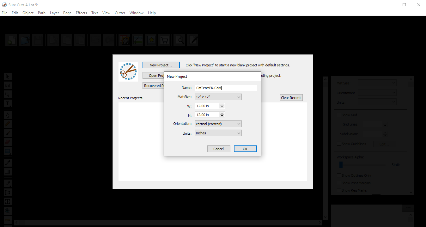Click the W width value field
Screen dimensions: 426x227
(x=207, y=106)
